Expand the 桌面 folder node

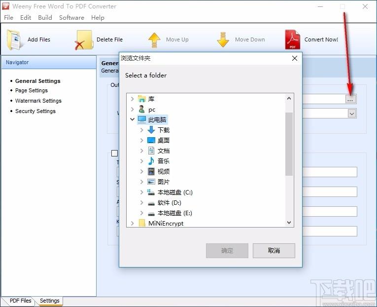click(x=142, y=140)
